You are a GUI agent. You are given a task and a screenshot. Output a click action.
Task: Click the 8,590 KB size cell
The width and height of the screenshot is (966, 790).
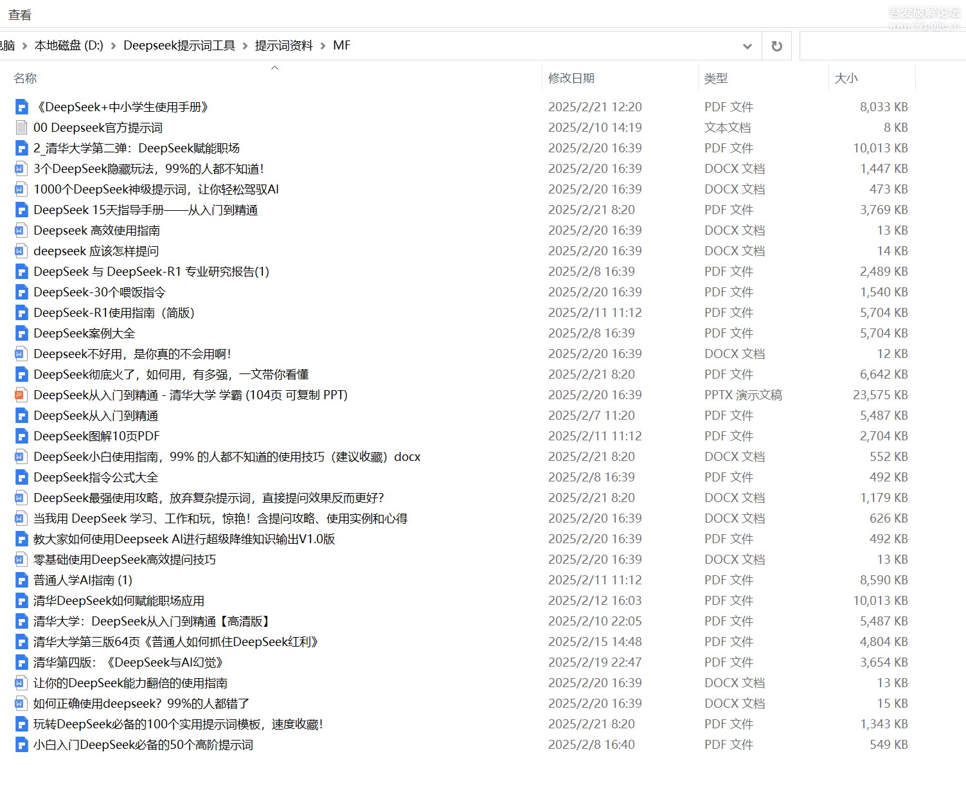tap(884, 580)
